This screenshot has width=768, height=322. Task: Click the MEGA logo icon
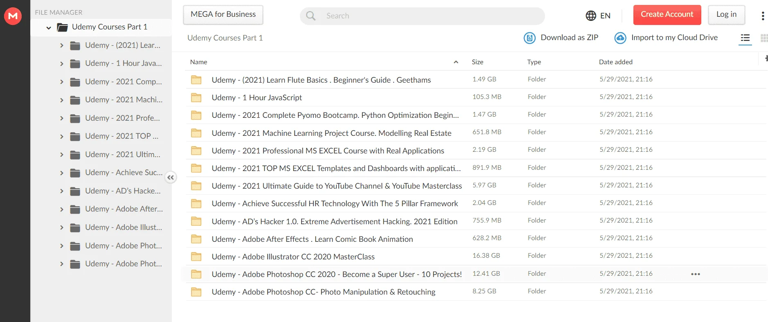13,16
